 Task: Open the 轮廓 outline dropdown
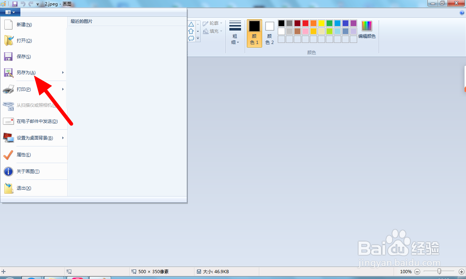[x=213, y=23]
